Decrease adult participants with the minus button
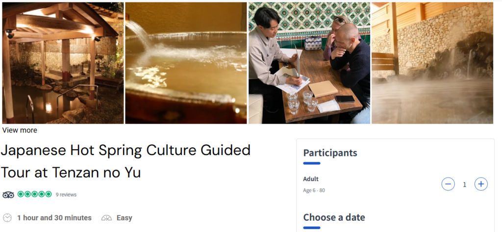This screenshot has width=502, height=232. [x=448, y=184]
